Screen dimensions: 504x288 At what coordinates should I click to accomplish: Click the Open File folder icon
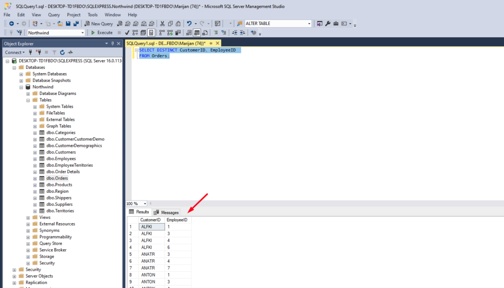60,24
